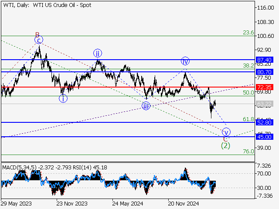
Task: Click the 87.40 price level tag
Action: coord(265,60)
